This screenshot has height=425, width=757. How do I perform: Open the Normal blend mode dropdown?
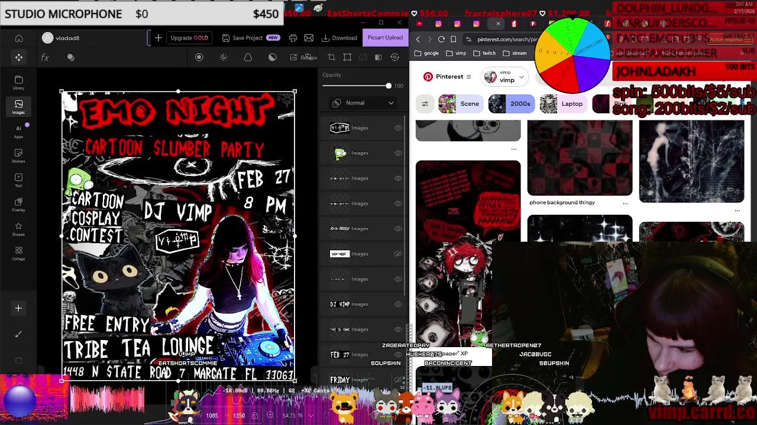363,103
